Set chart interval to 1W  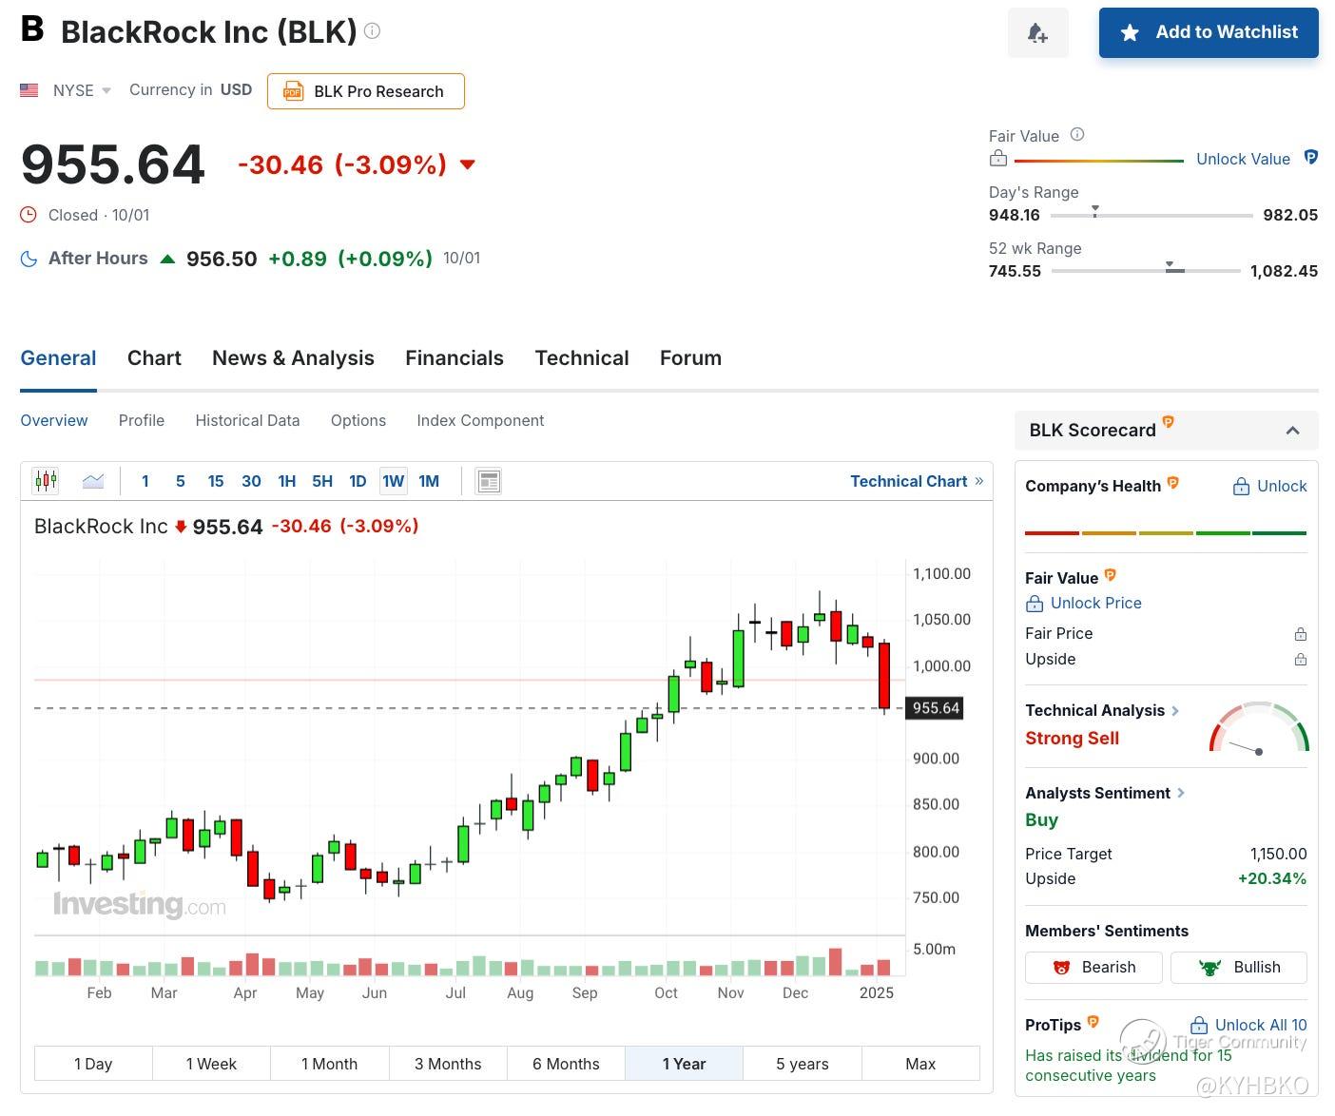pyautogui.click(x=394, y=481)
